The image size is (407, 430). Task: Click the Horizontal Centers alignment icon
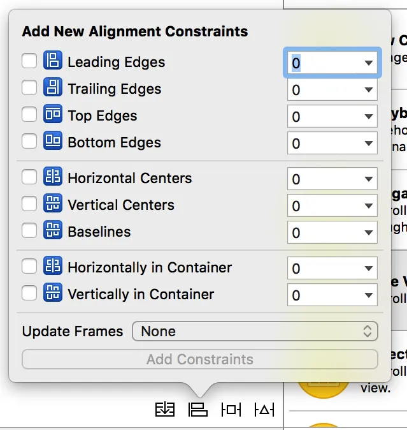(52, 178)
